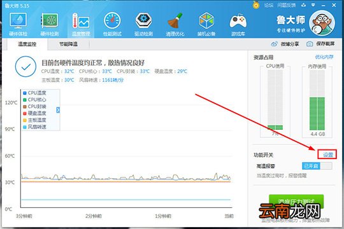Click the 风扇转速 1161转/分 reading
This screenshot has width=344, height=229.
[101, 80]
